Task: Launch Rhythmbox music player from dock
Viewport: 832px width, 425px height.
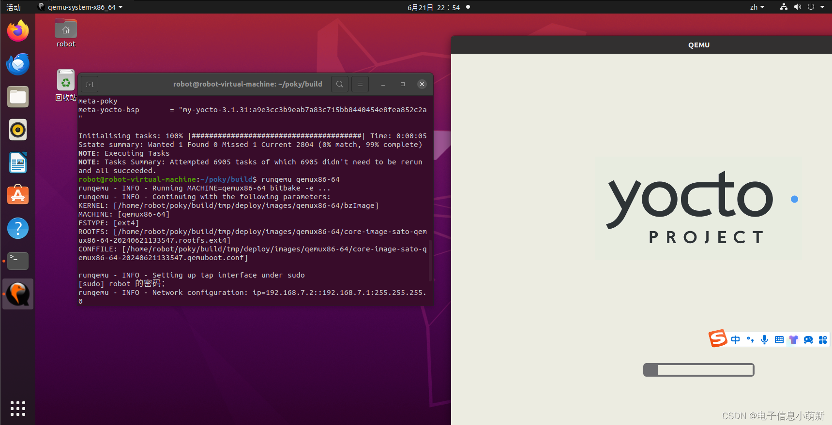Action: (x=18, y=130)
